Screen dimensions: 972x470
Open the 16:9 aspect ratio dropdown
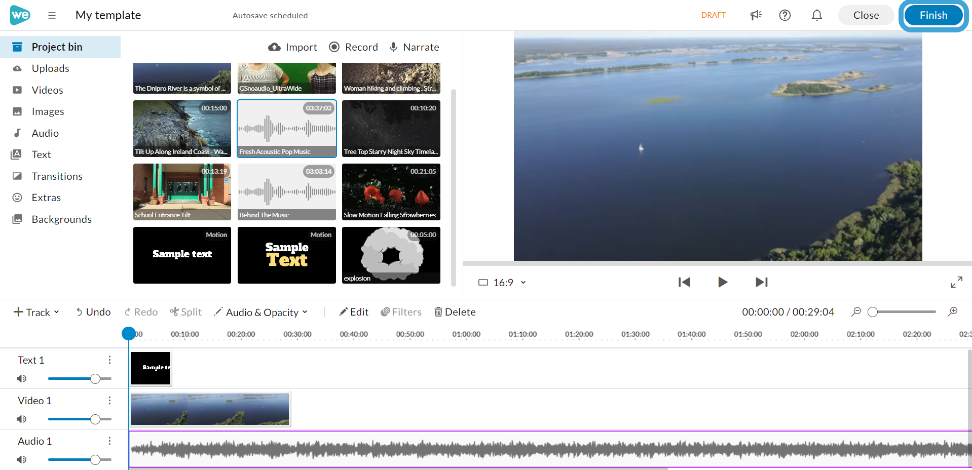pos(502,282)
